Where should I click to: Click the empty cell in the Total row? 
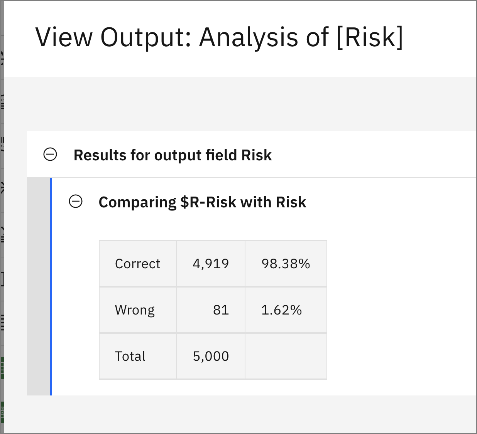[286, 356]
